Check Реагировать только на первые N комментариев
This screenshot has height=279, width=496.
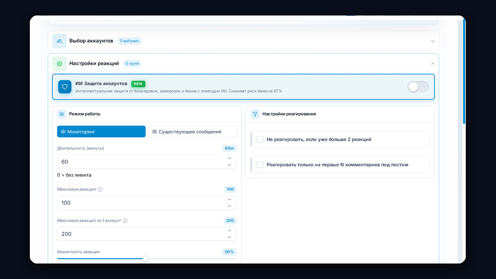click(260, 165)
